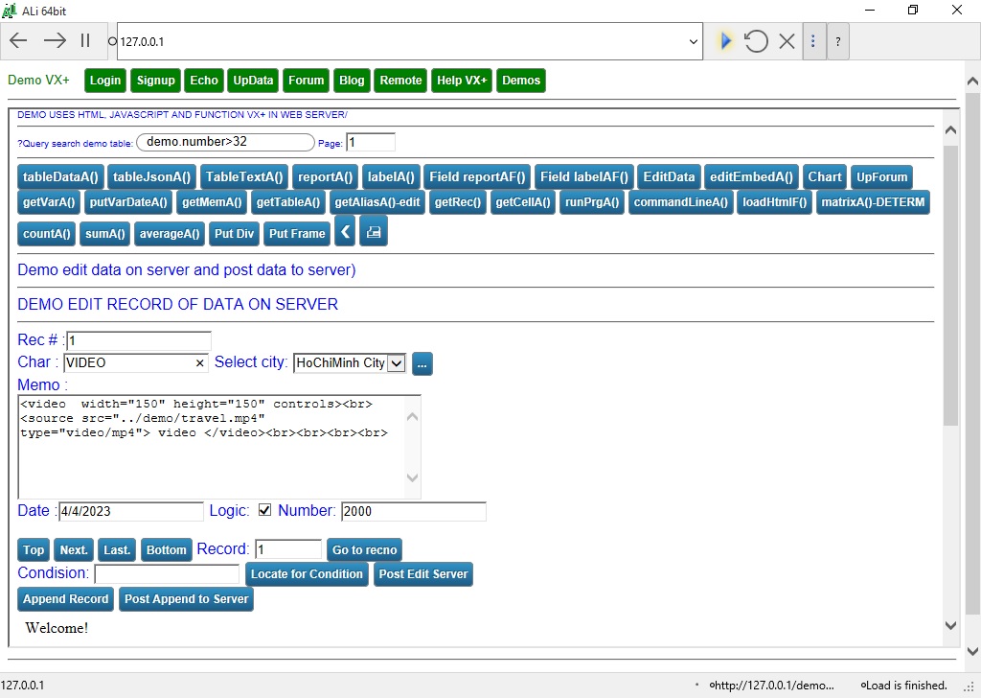
Task: Click the browser back arrow
Action: 18,40
